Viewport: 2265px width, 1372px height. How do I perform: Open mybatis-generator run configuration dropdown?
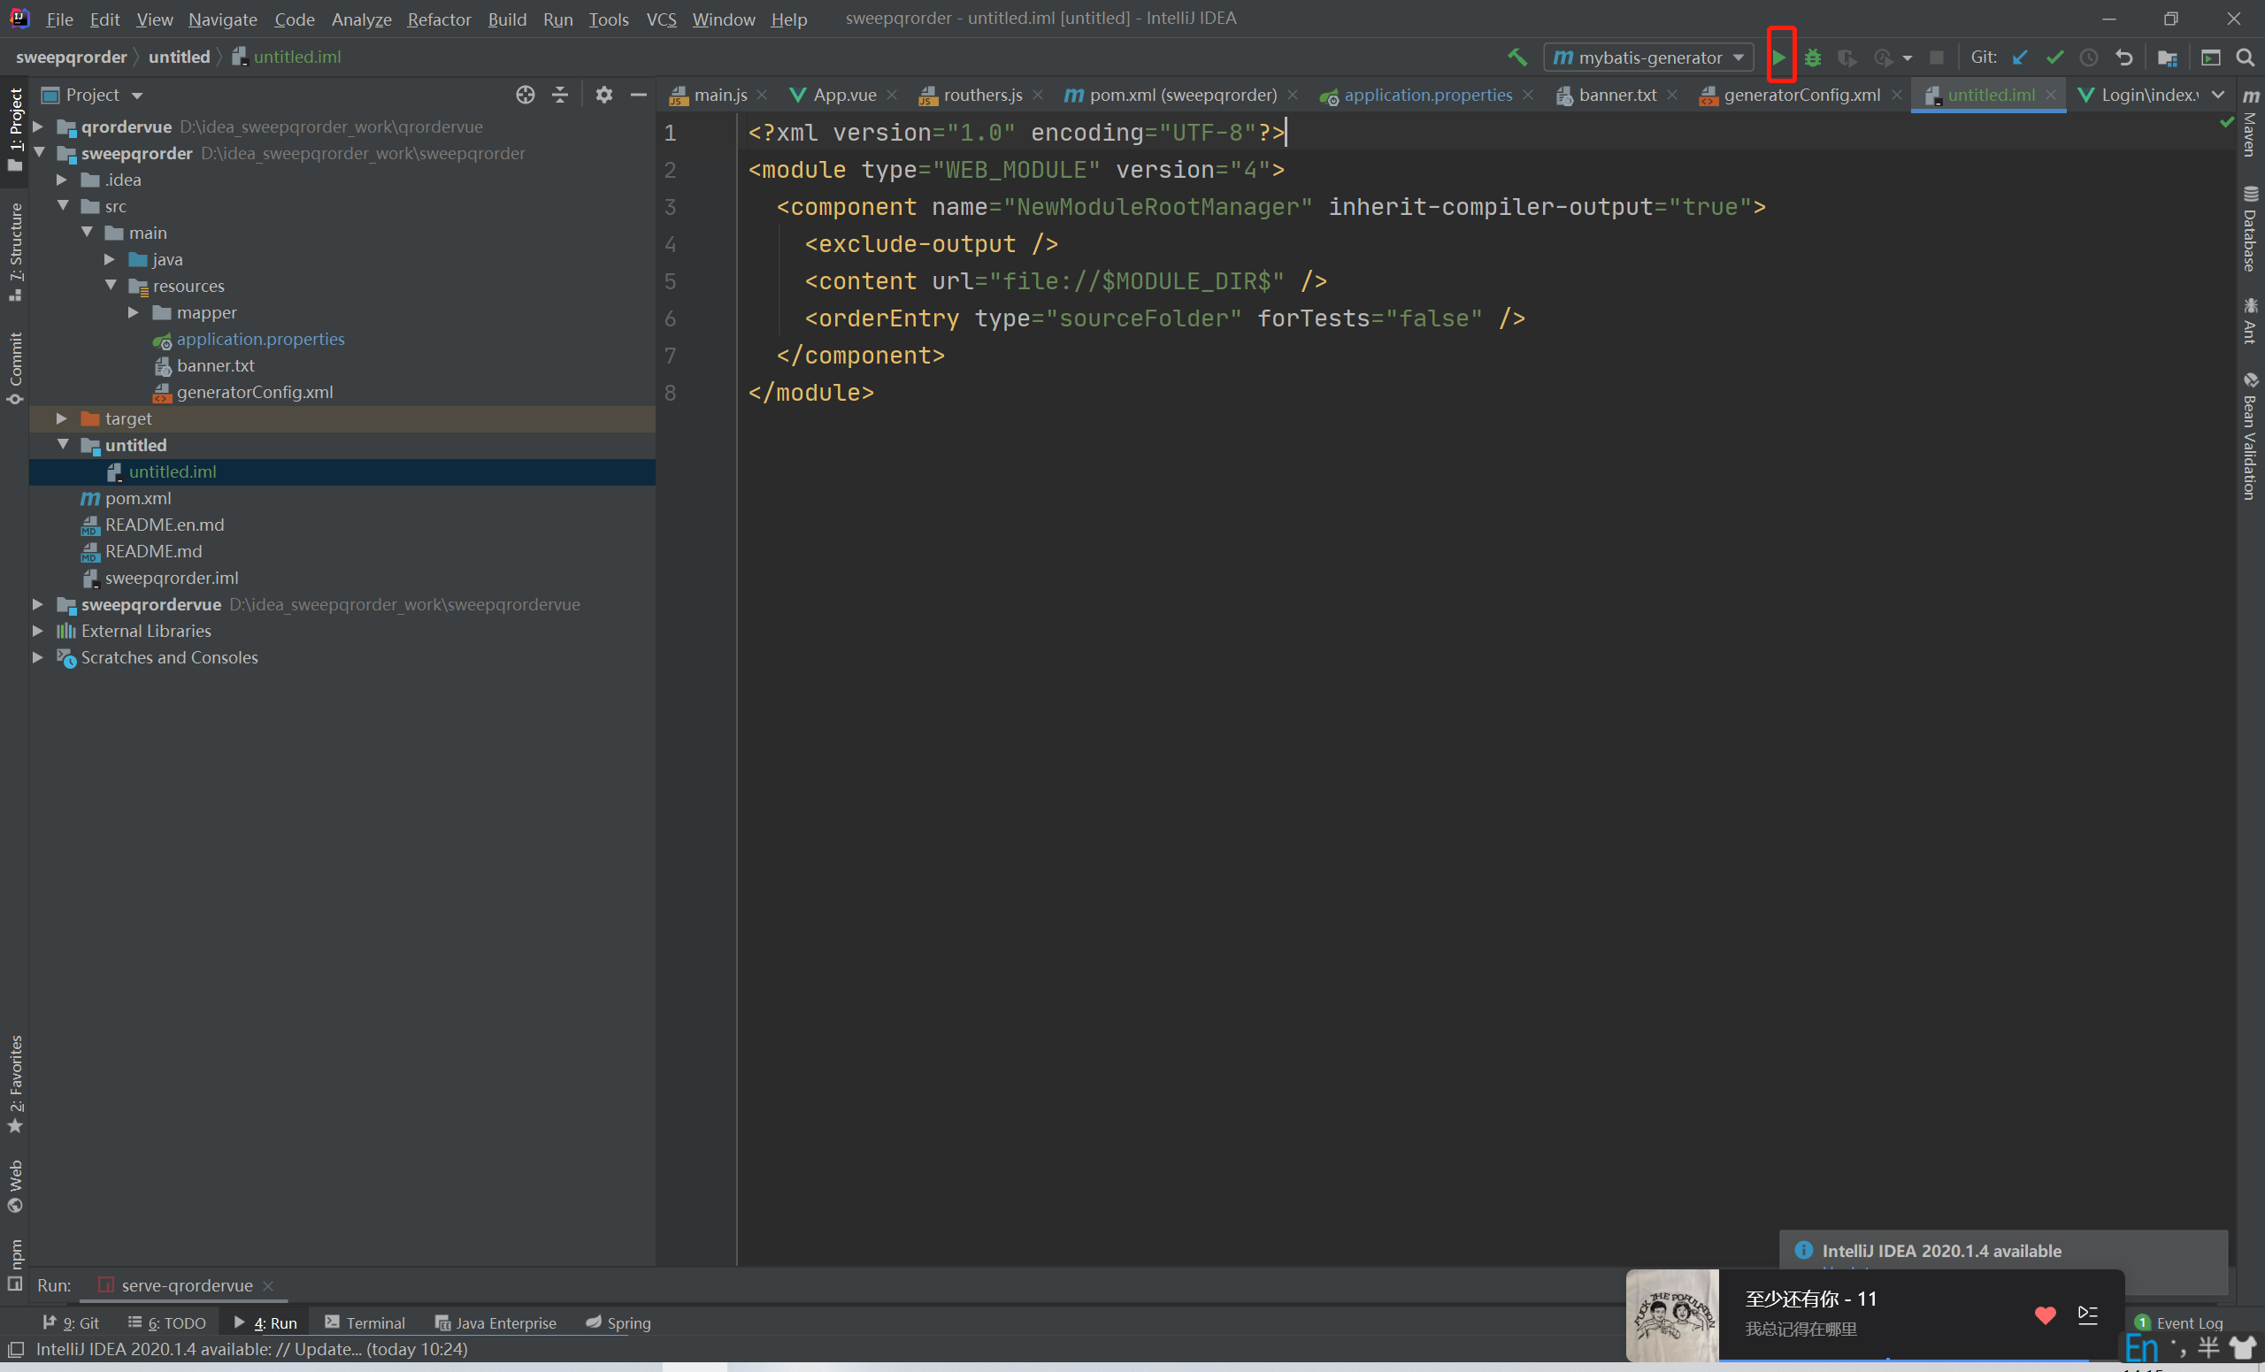[1649, 57]
